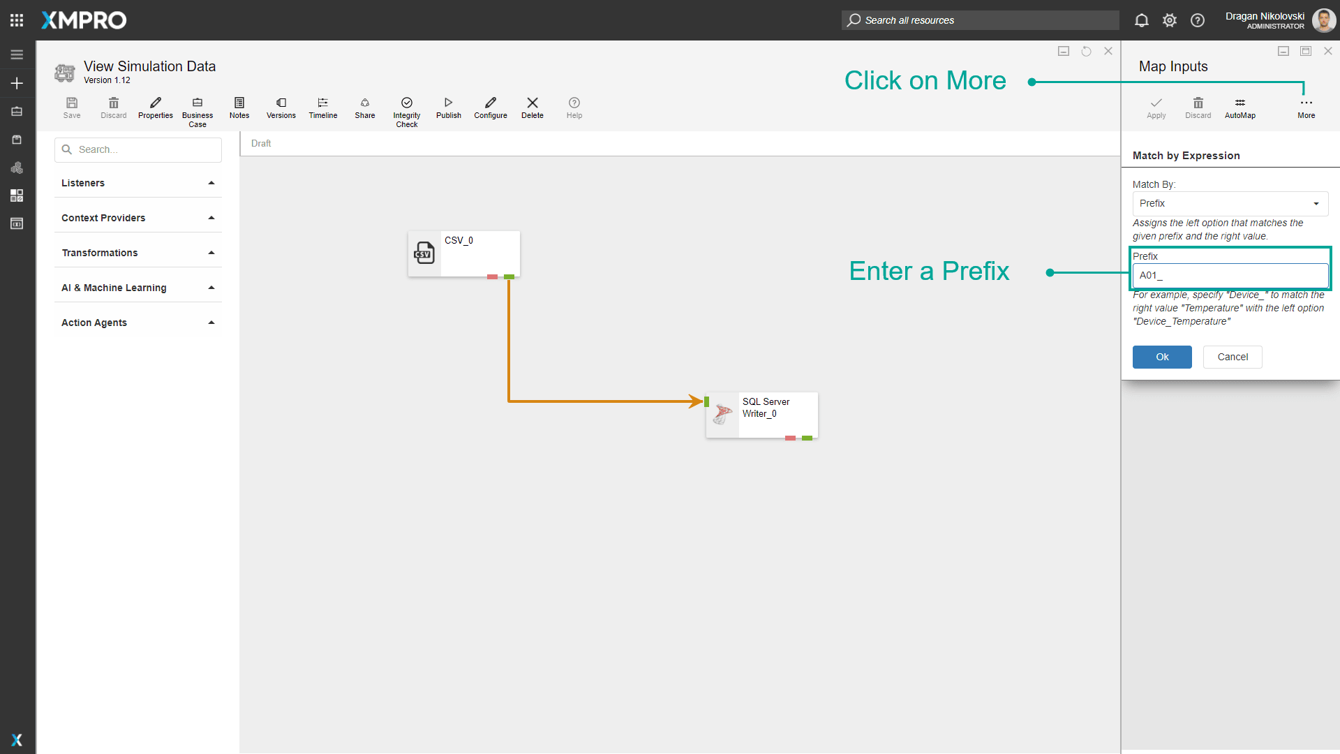This screenshot has width=1340, height=754.
Task: Open Business Case from the toolbar
Action: (x=197, y=103)
